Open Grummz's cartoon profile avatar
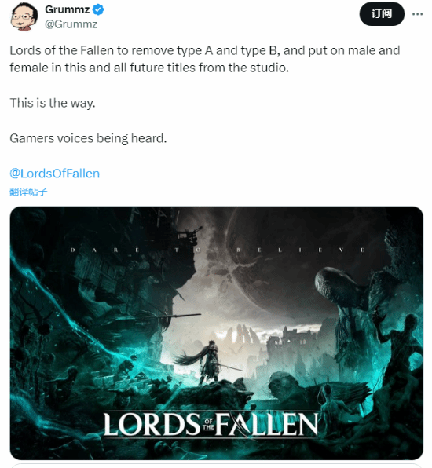This screenshot has width=432, height=468. click(24, 16)
